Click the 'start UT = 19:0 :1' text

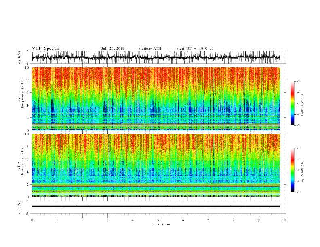pos(195,48)
